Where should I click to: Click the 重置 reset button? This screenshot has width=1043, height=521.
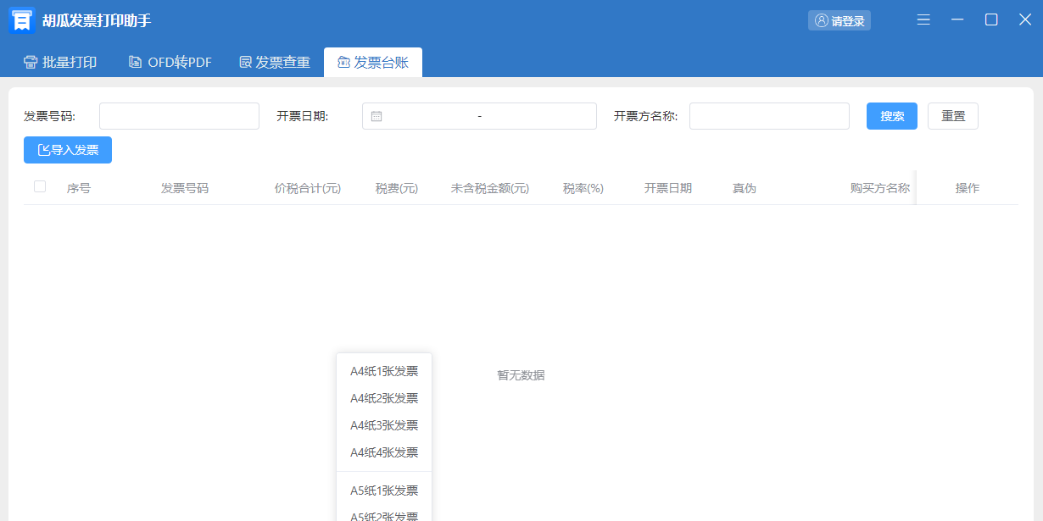tap(953, 116)
